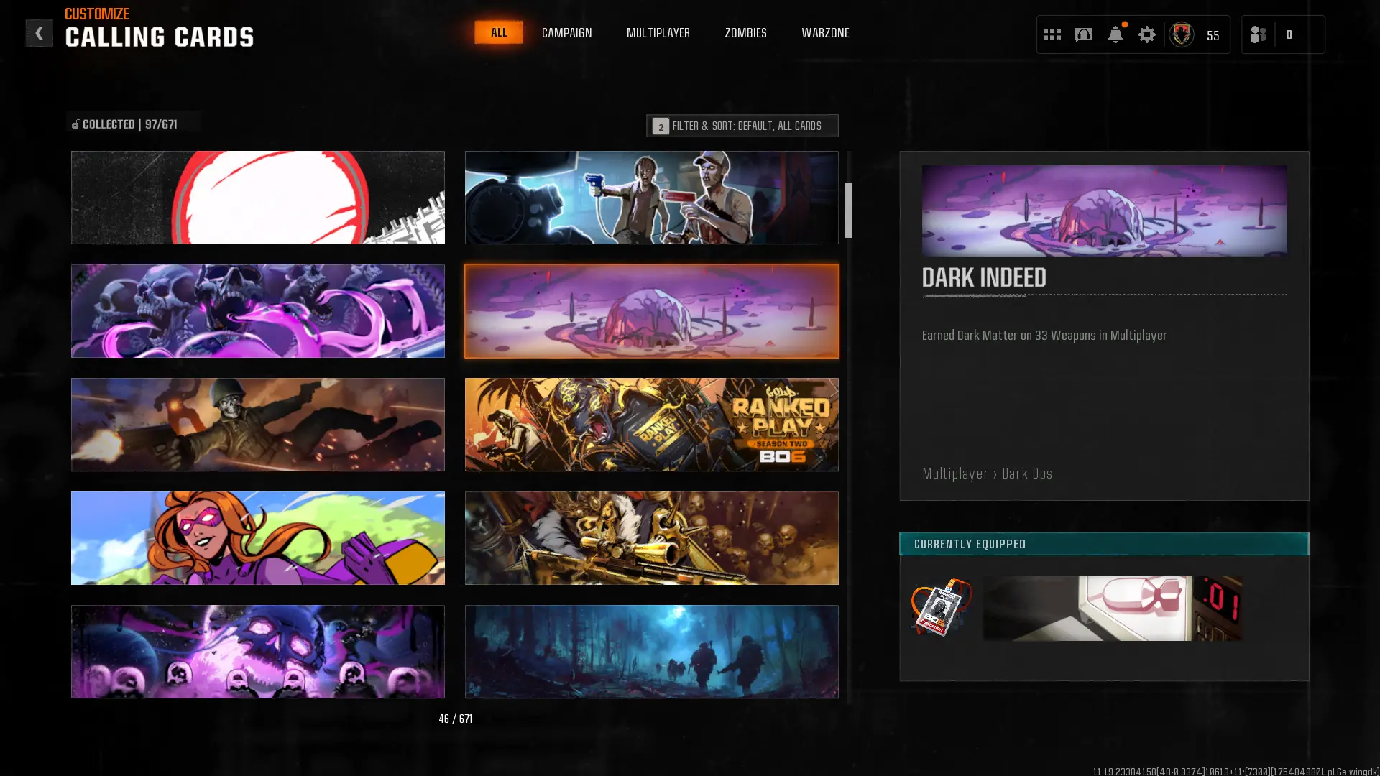The image size is (1380, 776).
Task: Select the red circle calling card
Action: (257, 198)
